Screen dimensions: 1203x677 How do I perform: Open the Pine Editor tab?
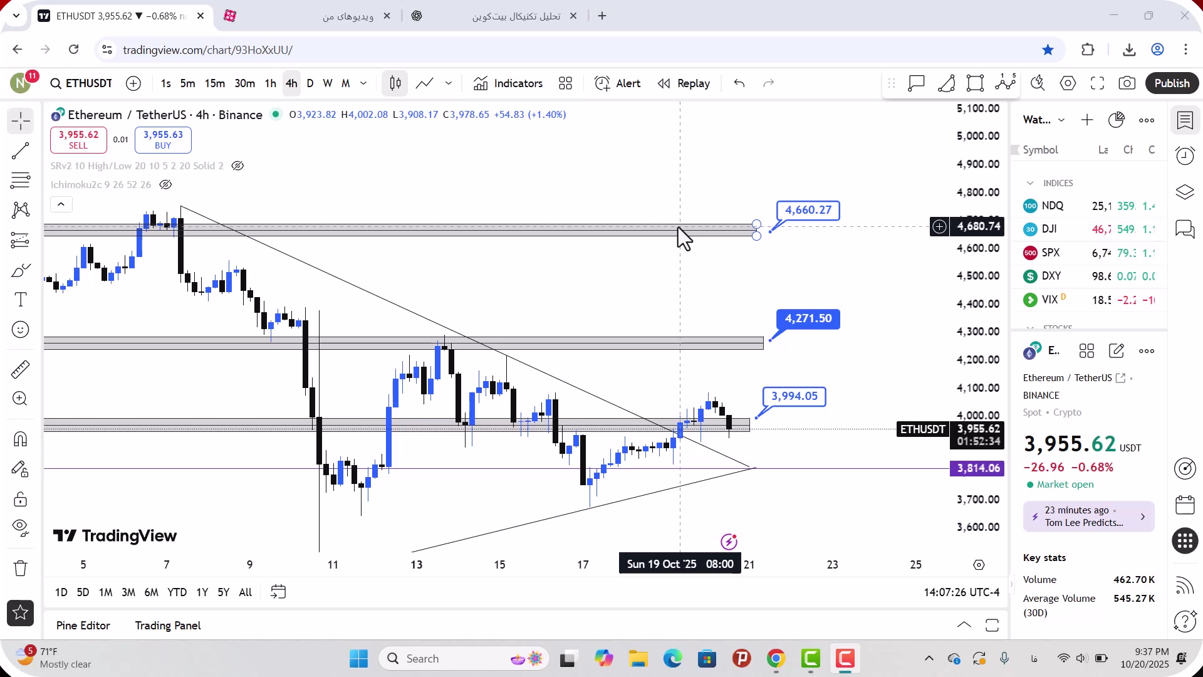83,626
